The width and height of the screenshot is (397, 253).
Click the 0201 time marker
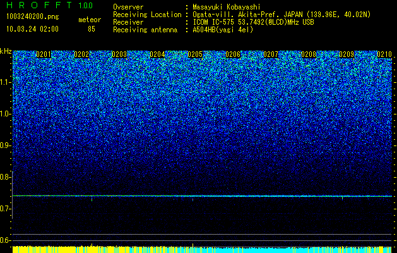[44, 54]
